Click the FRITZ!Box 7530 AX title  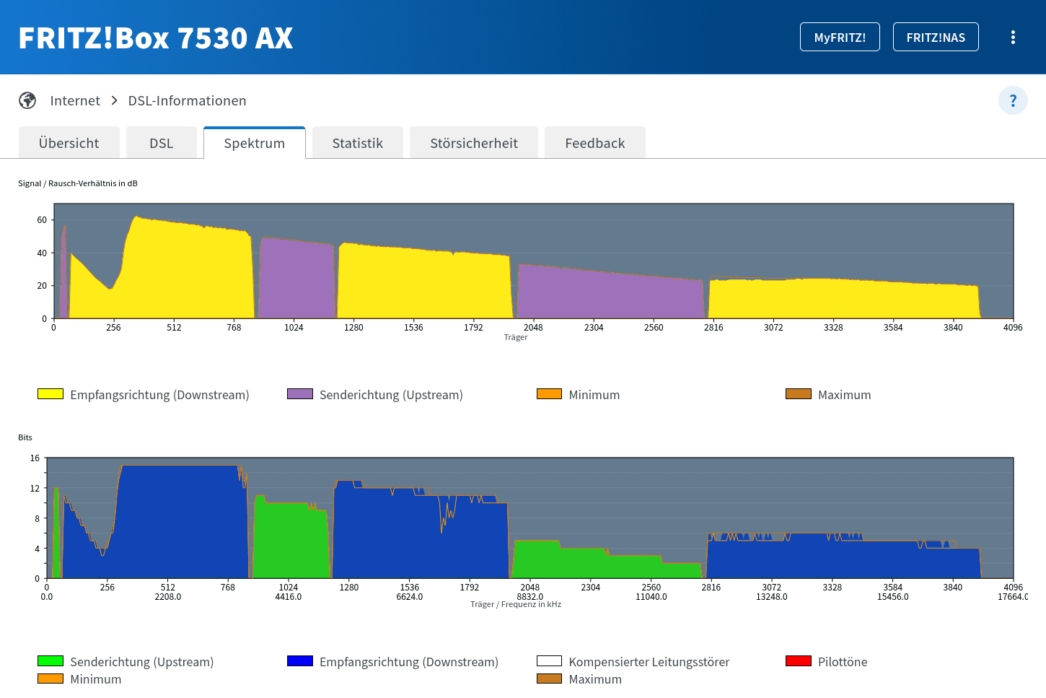point(156,38)
